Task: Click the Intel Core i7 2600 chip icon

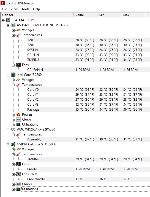Action: [x=13, y=75]
